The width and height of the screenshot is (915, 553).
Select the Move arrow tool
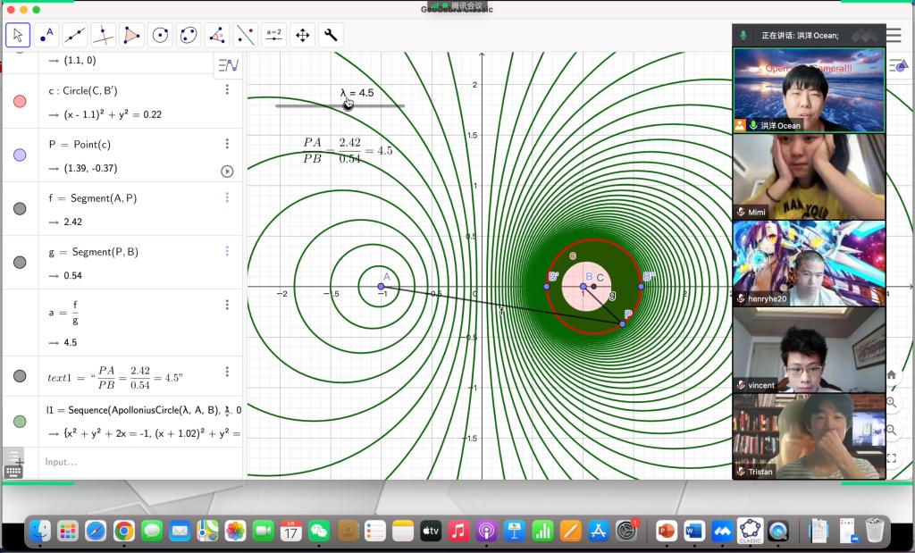click(18, 36)
